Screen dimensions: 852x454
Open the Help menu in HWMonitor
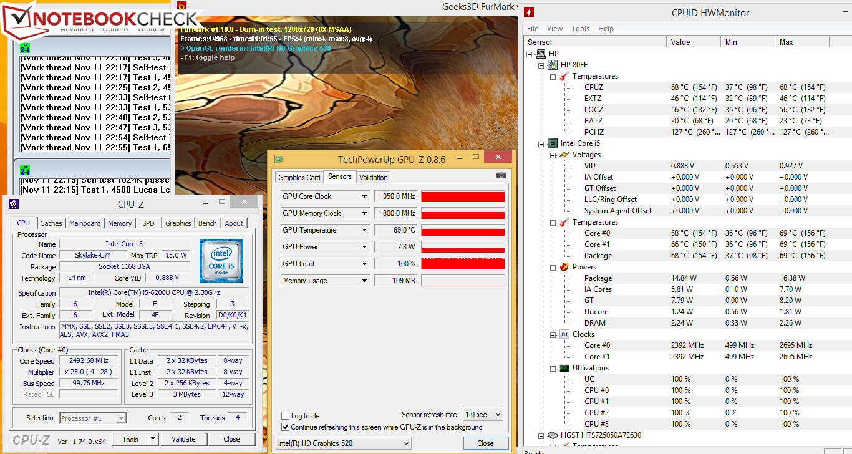pyautogui.click(x=606, y=29)
